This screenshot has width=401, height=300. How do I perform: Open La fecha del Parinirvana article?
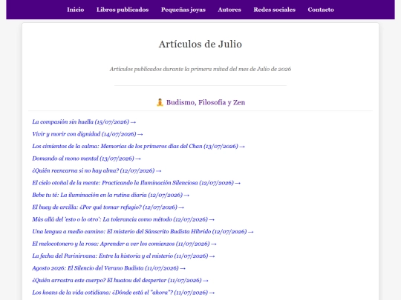(123, 256)
